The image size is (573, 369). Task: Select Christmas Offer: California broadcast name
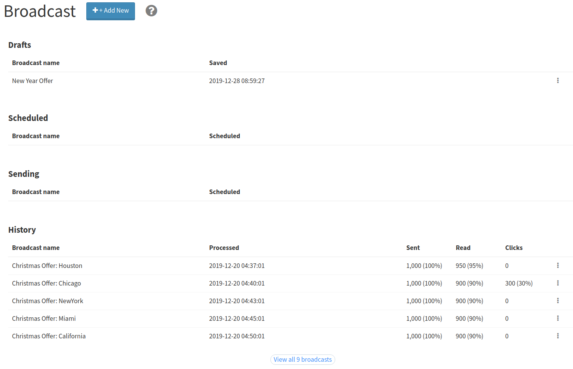[49, 336]
